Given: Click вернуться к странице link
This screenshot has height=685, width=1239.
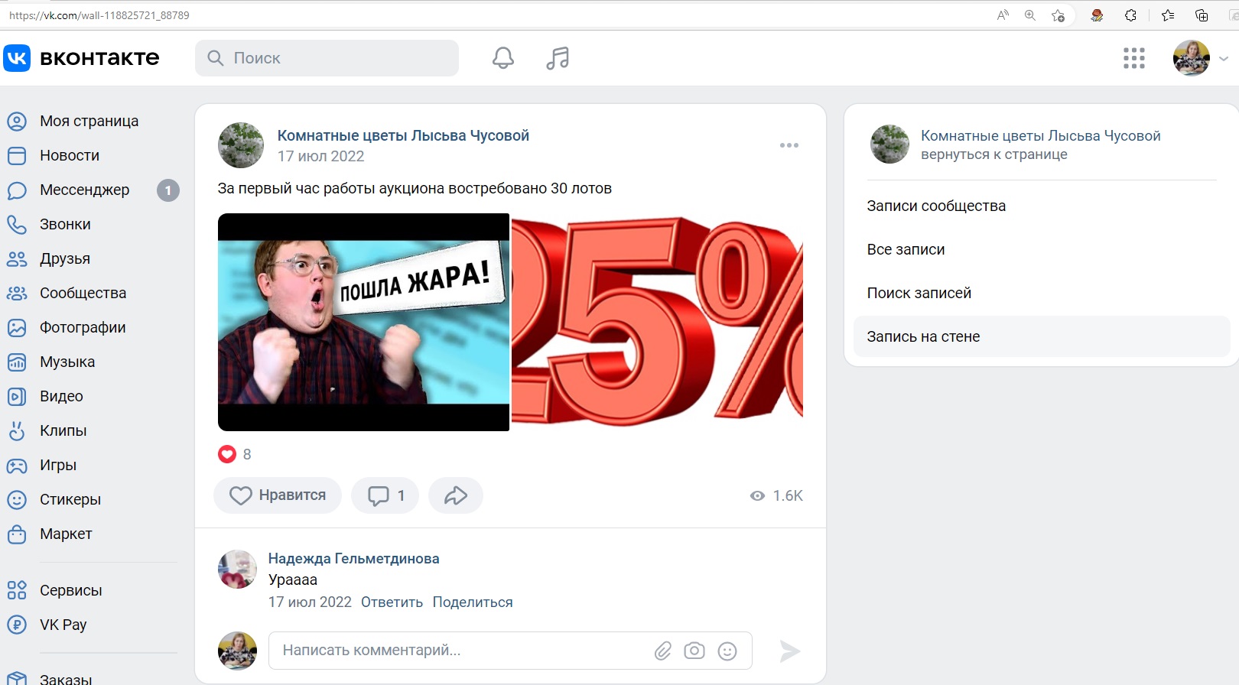Looking at the screenshot, I should click(993, 154).
